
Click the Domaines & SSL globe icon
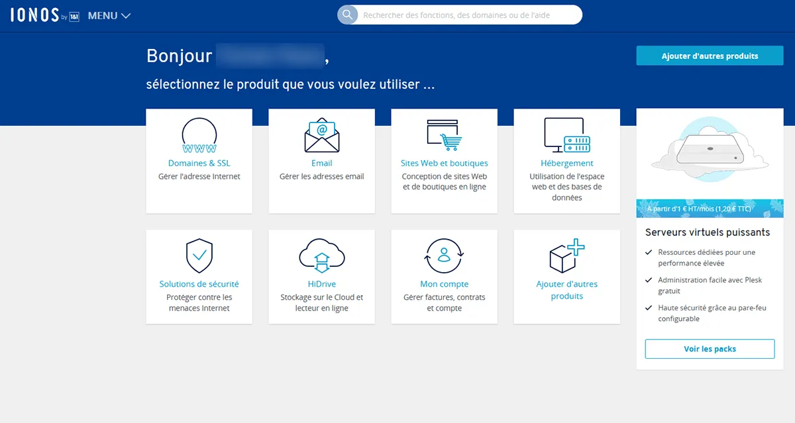pos(199,136)
